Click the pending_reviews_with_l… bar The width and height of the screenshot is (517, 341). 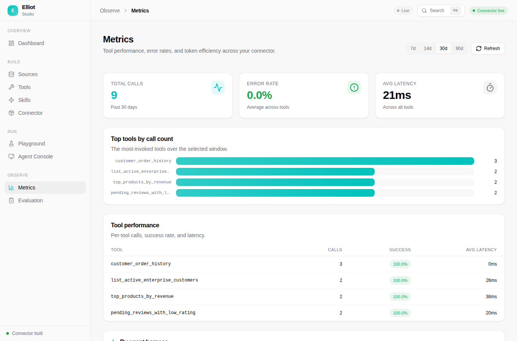click(x=275, y=193)
